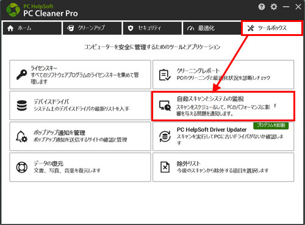Click the key icon for ライセンスキー

coord(22,74)
